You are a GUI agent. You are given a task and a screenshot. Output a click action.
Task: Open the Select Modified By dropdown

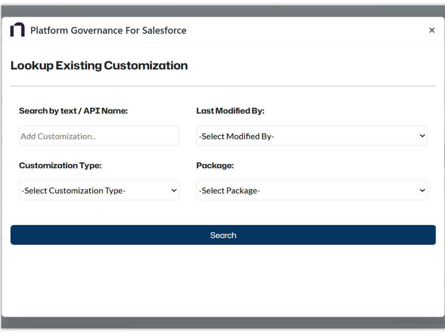(312, 136)
